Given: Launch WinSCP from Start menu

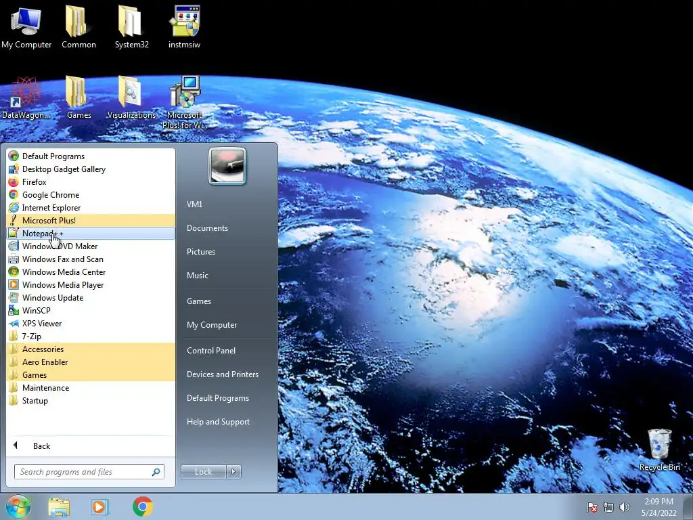Looking at the screenshot, I should click(x=91, y=310).
